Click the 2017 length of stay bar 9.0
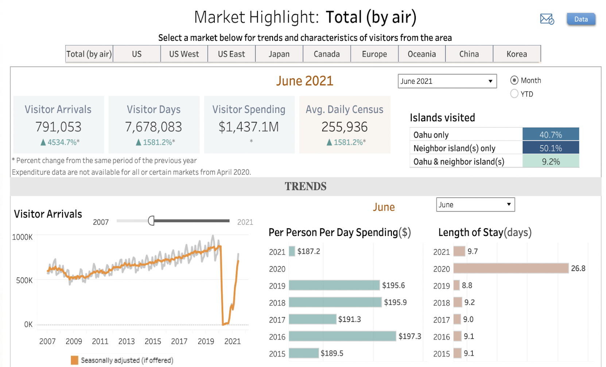The width and height of the screenshot is (606, 367). pos(457,319)
